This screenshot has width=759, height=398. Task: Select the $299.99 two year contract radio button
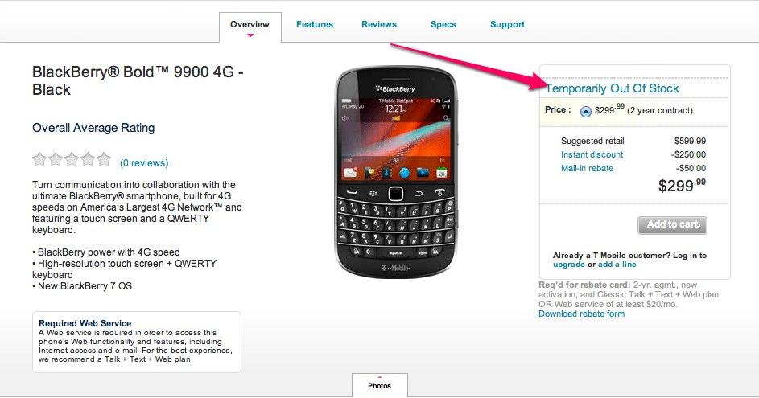pyautogui.click(x=586, y=111)
